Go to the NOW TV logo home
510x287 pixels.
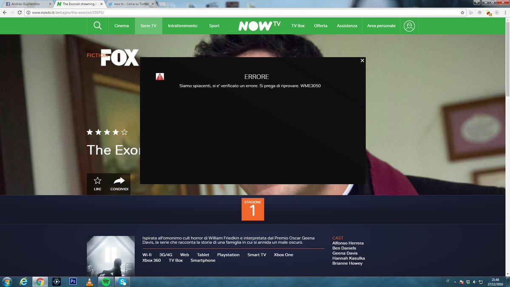259,26
